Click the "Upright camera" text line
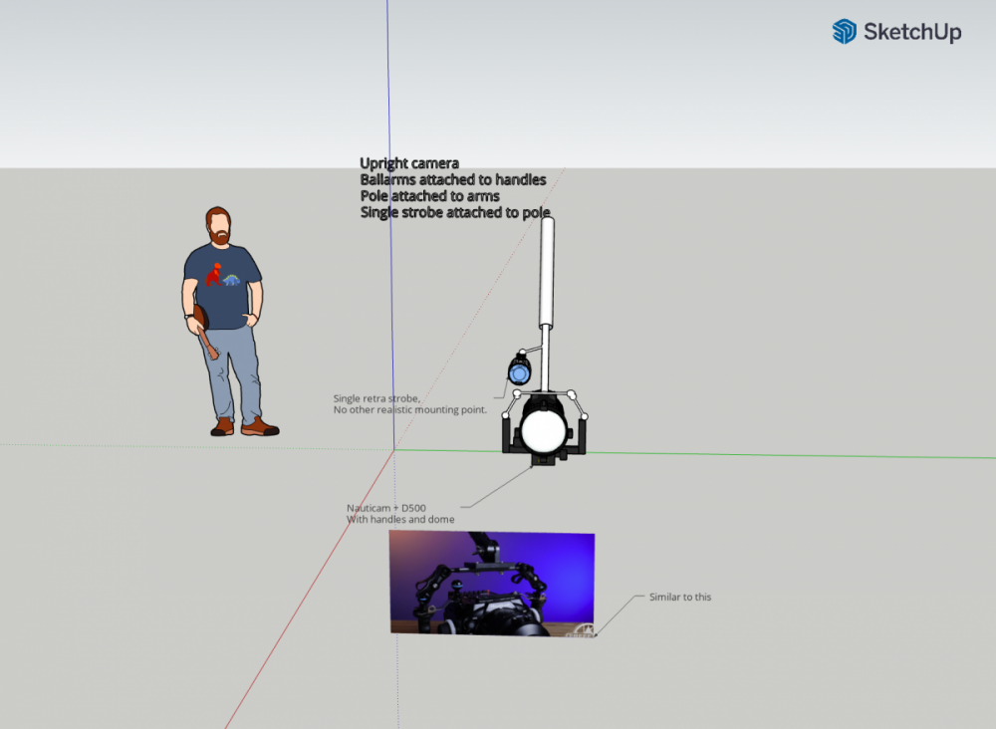The width and height of the screenshot is (996, 729). (409, 163)
